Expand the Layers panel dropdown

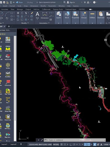coord(59,23)
